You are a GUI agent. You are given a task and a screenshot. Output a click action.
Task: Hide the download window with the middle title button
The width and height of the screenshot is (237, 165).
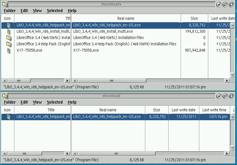[x=225, y=96]
